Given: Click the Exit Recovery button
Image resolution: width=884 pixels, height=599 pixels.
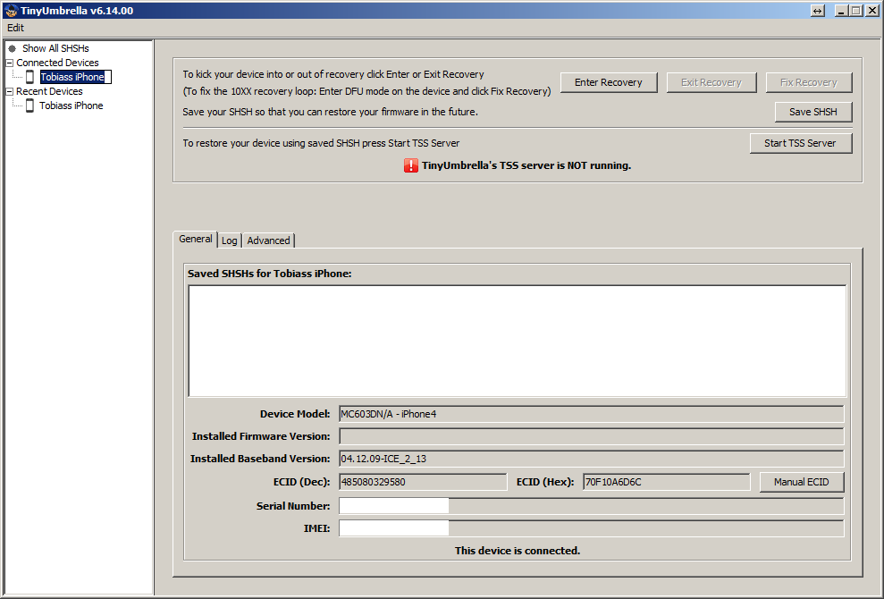Looking at the screenshot, I should point(711,82).
